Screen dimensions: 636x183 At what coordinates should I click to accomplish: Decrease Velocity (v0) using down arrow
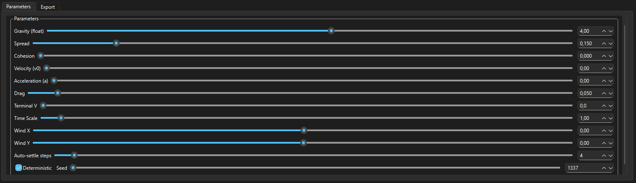(610, 68)
